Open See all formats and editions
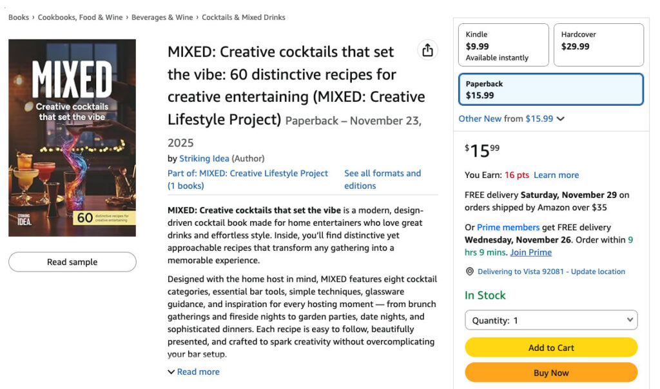660x389 pixels. pos(382,179)
